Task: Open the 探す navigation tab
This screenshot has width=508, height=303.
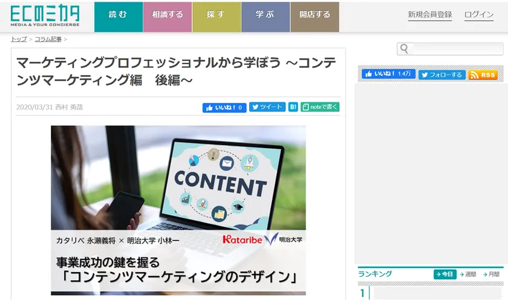Action: [x=217, y=17]
